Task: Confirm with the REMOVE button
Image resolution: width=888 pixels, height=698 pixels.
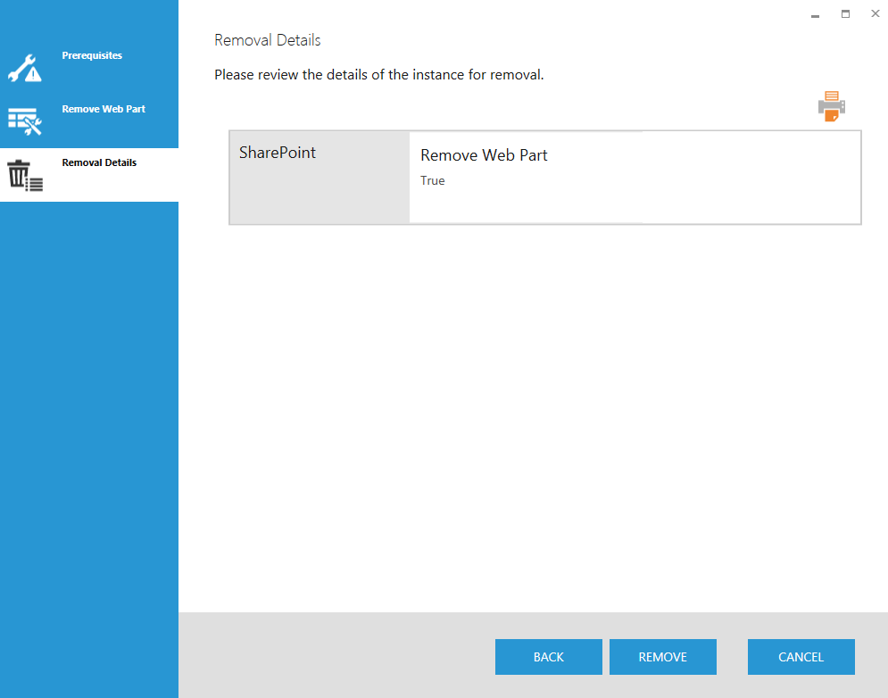Action: tap(662, 657)
